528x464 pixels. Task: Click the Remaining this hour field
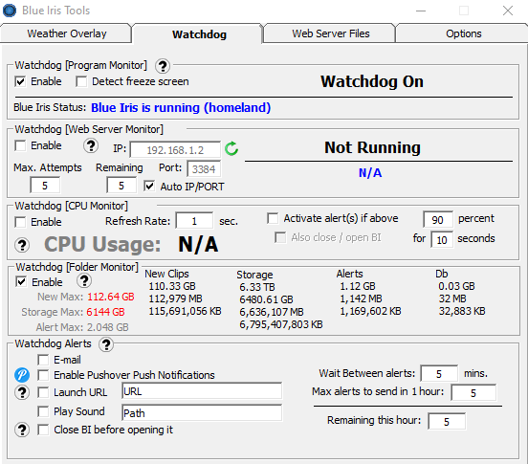click(447, 422)
